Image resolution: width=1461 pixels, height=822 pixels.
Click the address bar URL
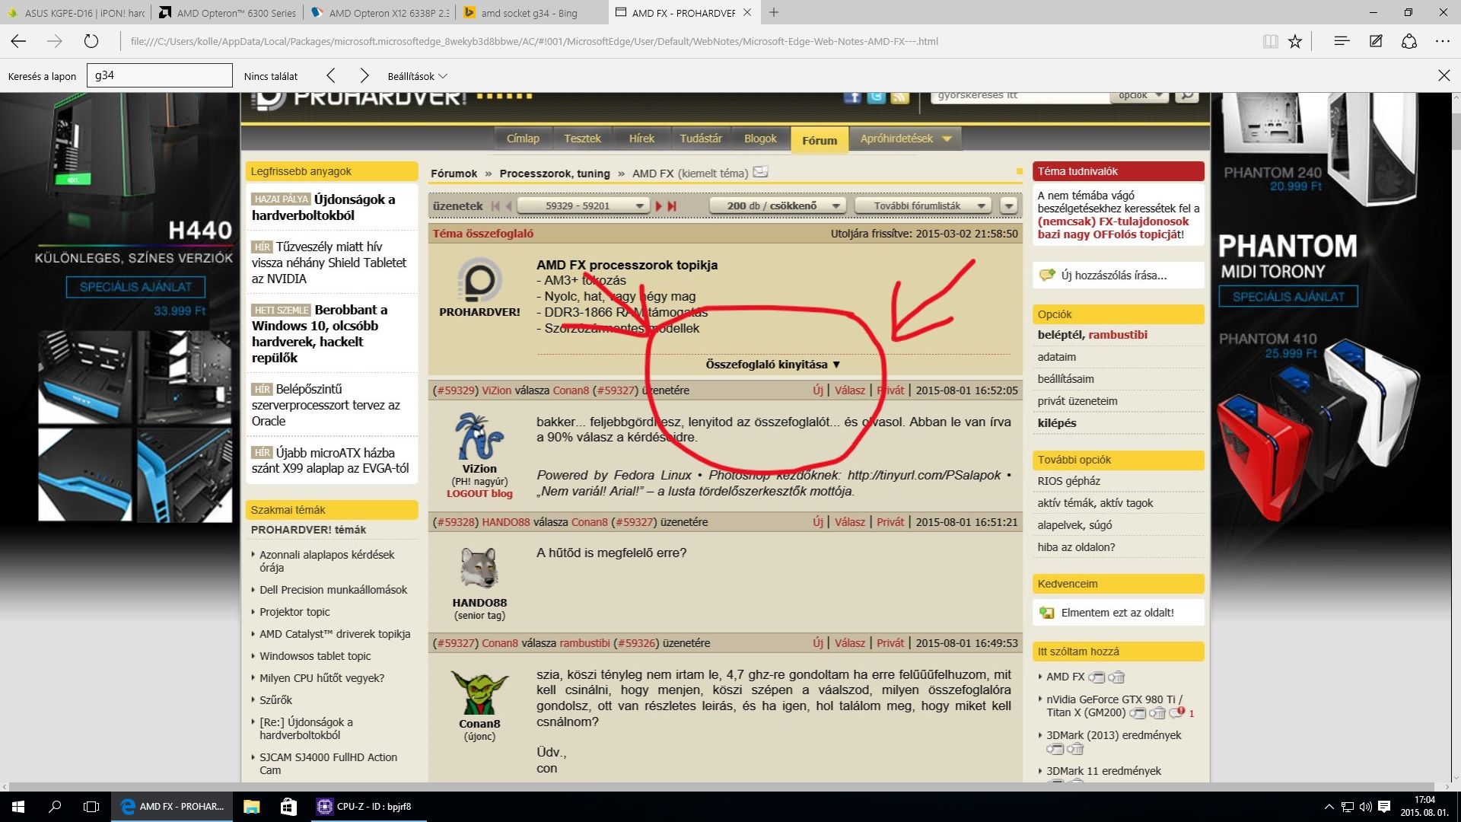tap(534, 41)
